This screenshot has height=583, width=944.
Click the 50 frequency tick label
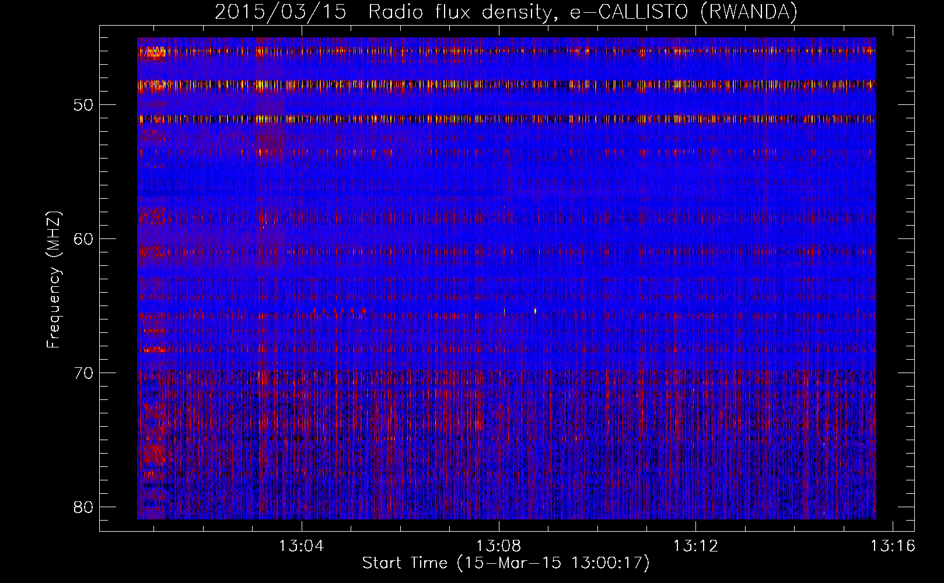pos(83,105)
